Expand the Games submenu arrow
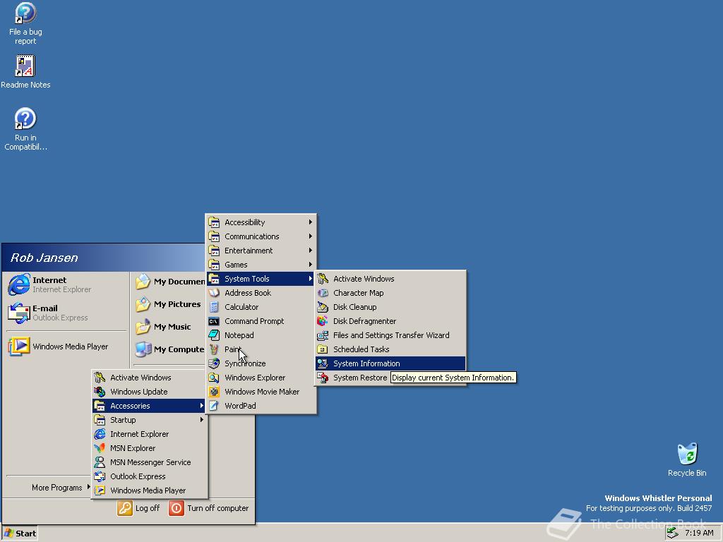This screenshot has width=723, height=542. click(x=311, y=265)
